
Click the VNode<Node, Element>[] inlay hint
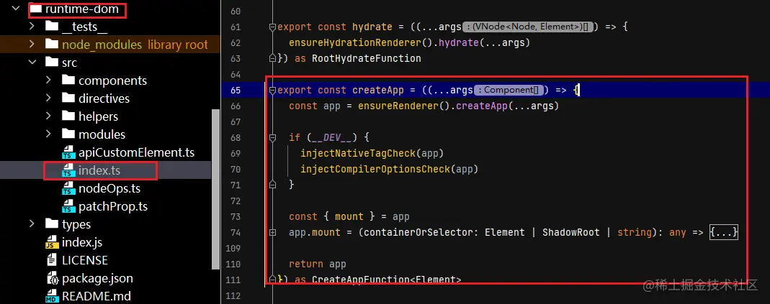pyautogui.click(x=529, y=27)
